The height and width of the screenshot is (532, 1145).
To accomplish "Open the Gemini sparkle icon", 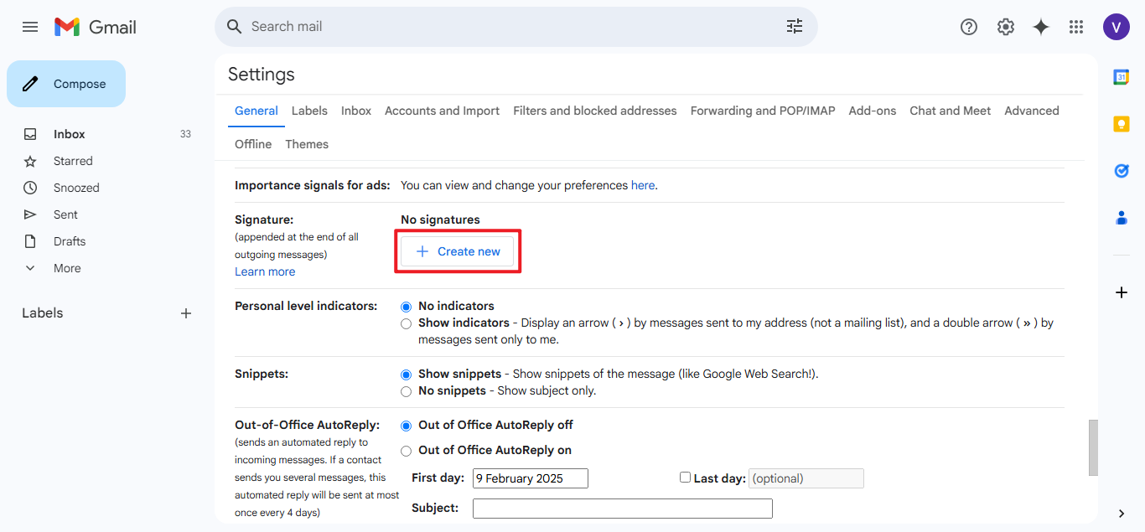I will pyautogui.click(x=1041, y=27).
